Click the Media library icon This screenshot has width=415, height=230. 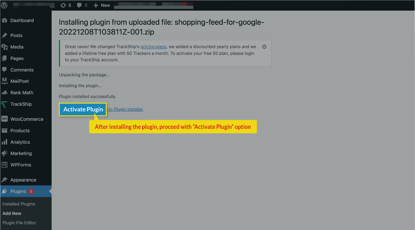[4, 47]
